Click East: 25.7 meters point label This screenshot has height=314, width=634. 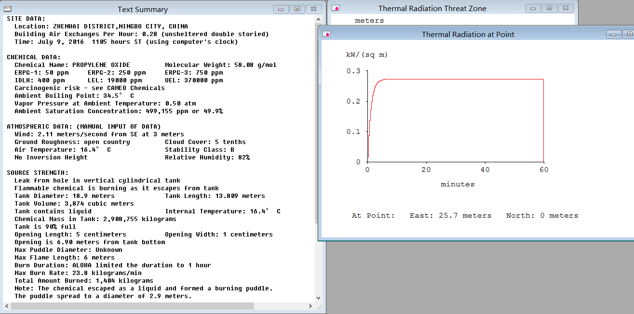point(451,215)
